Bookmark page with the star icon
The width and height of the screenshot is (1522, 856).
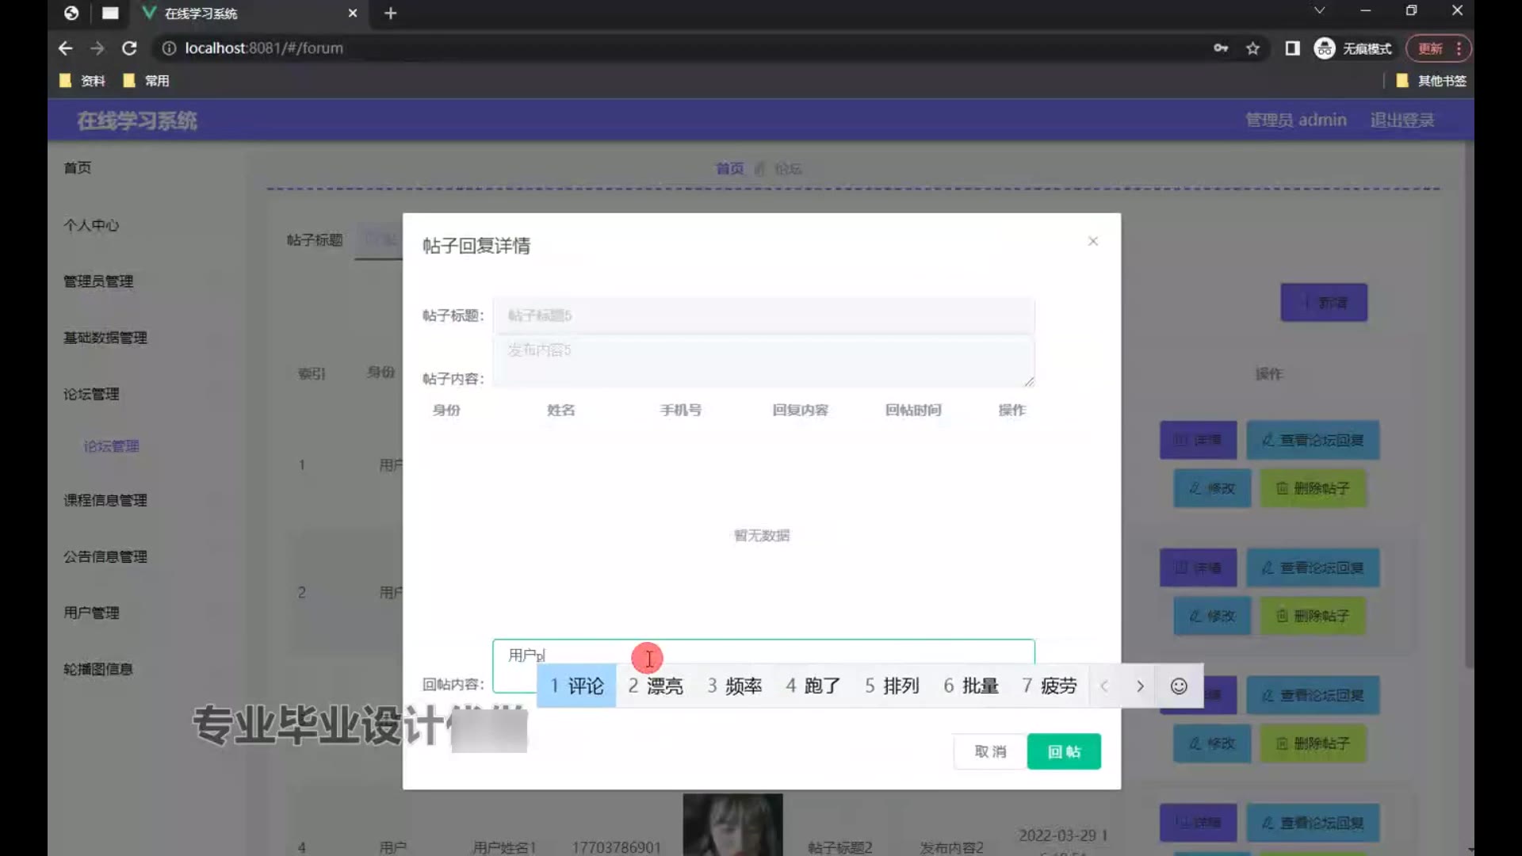1252,48
